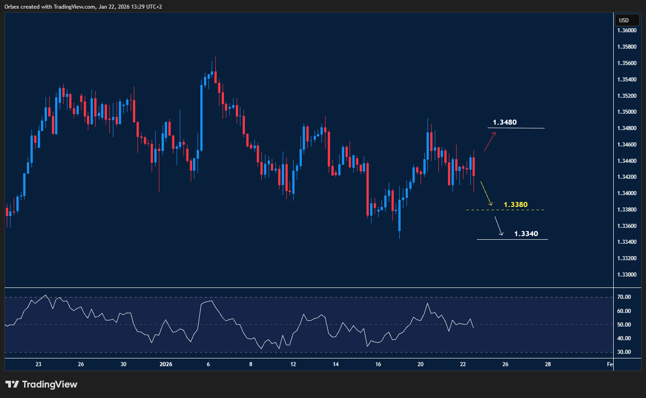646x398 pixels.
Task: Select date 30 on the time axis
Action: (123, 364)
